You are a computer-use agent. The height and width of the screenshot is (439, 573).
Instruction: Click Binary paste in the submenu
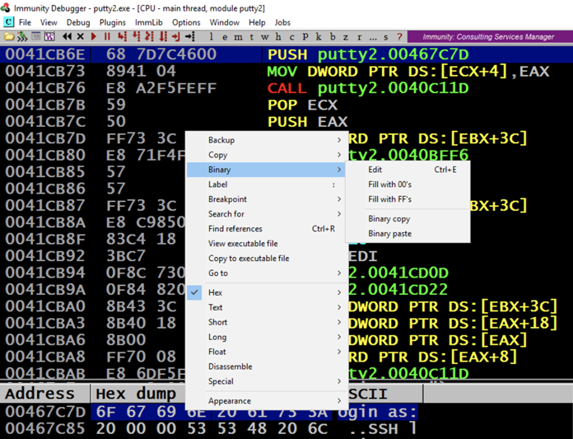389,234
